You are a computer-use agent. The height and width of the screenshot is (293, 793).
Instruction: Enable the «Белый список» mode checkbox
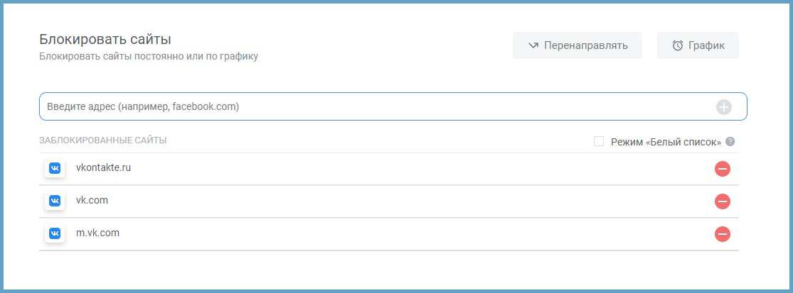tap(599, 141)
